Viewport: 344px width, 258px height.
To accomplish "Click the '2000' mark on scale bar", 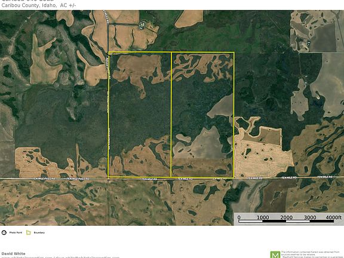I will coord(286,217).
